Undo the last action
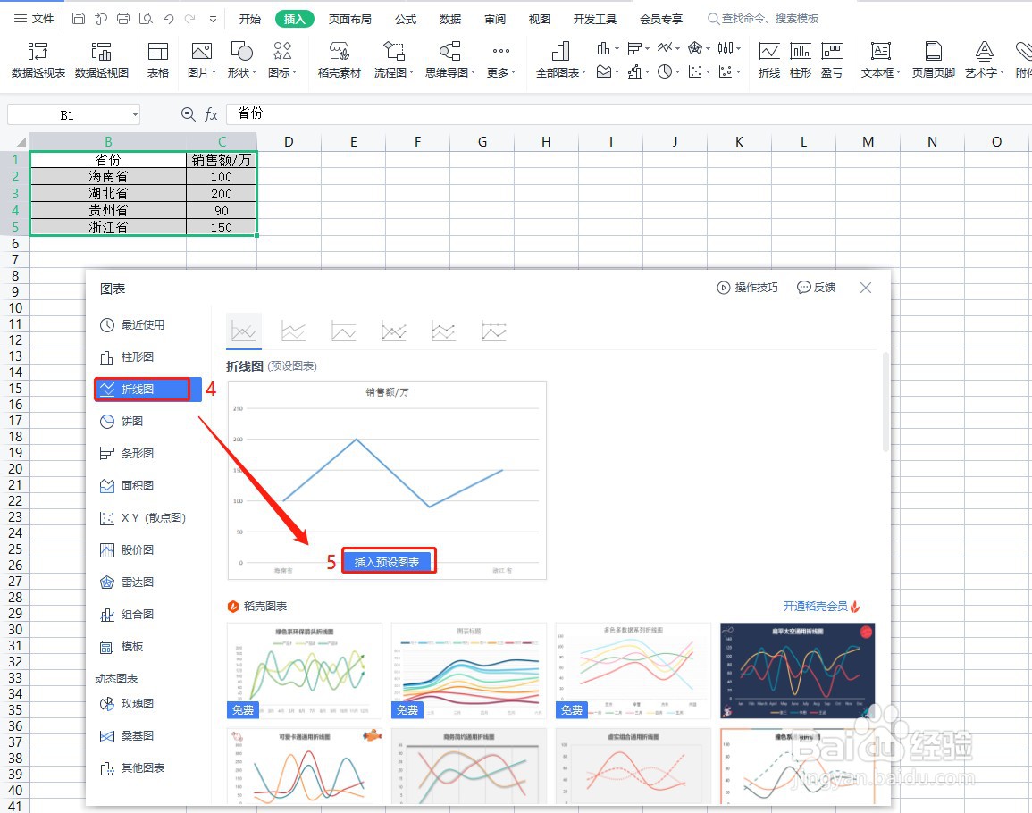This screenshot has width=1032, height=813. [x=169, y=19]
